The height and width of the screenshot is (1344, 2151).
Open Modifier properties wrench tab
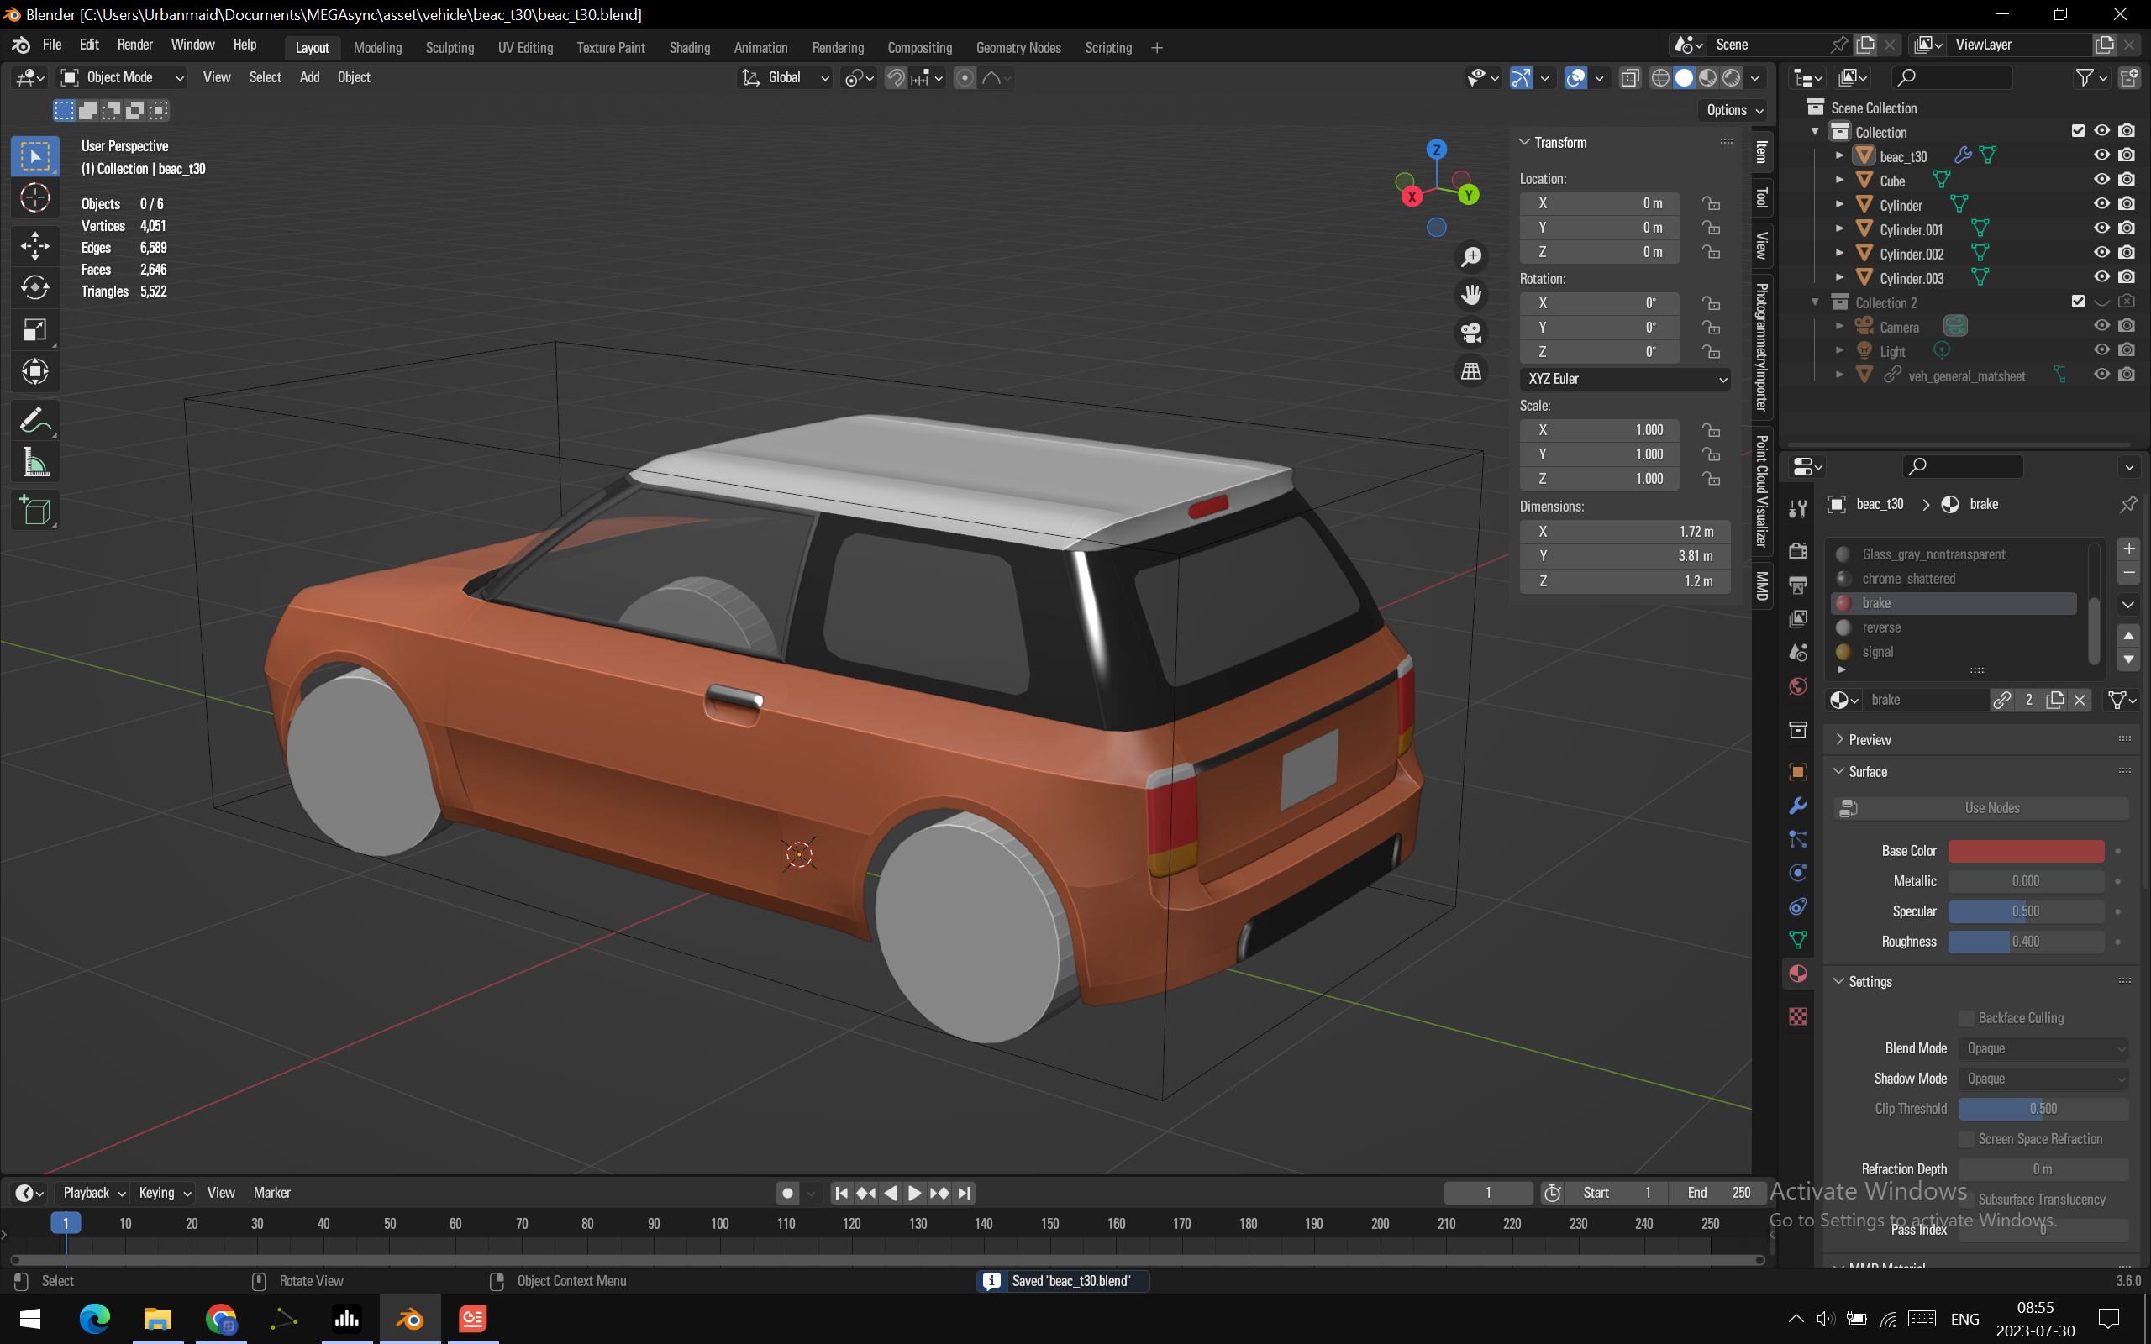pyautogui.click(x=1797, y=806)
